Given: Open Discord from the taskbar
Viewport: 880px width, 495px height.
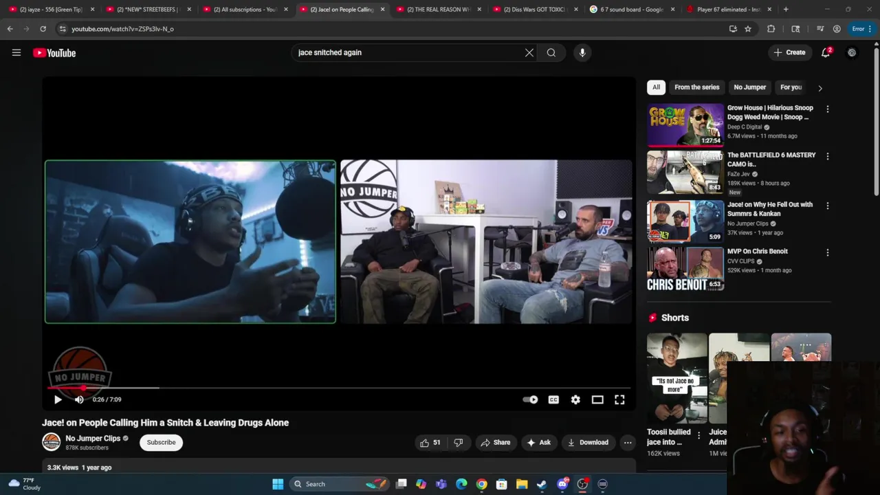Looking at the screenshot, I should (x=562, y=484).
